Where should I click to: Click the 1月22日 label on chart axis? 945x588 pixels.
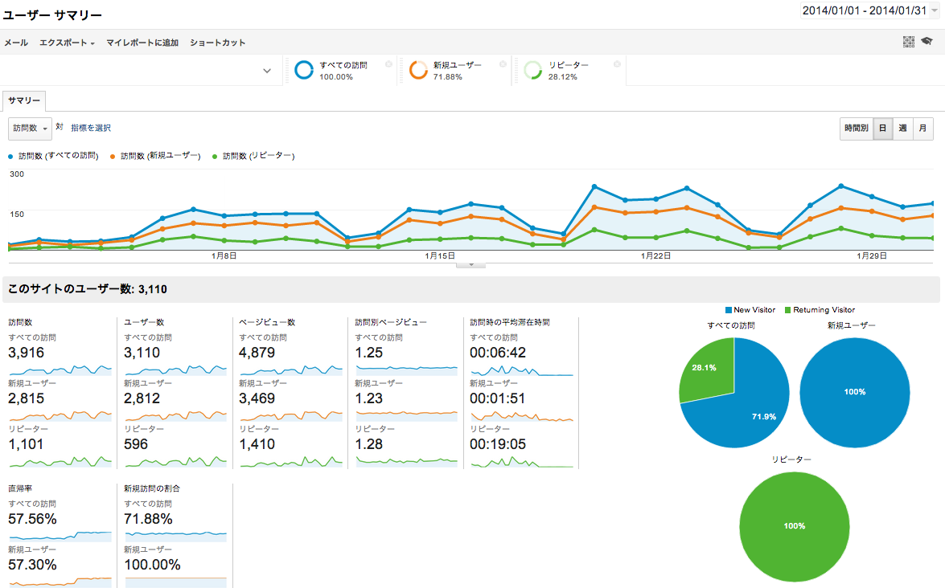tap(655, 255)
